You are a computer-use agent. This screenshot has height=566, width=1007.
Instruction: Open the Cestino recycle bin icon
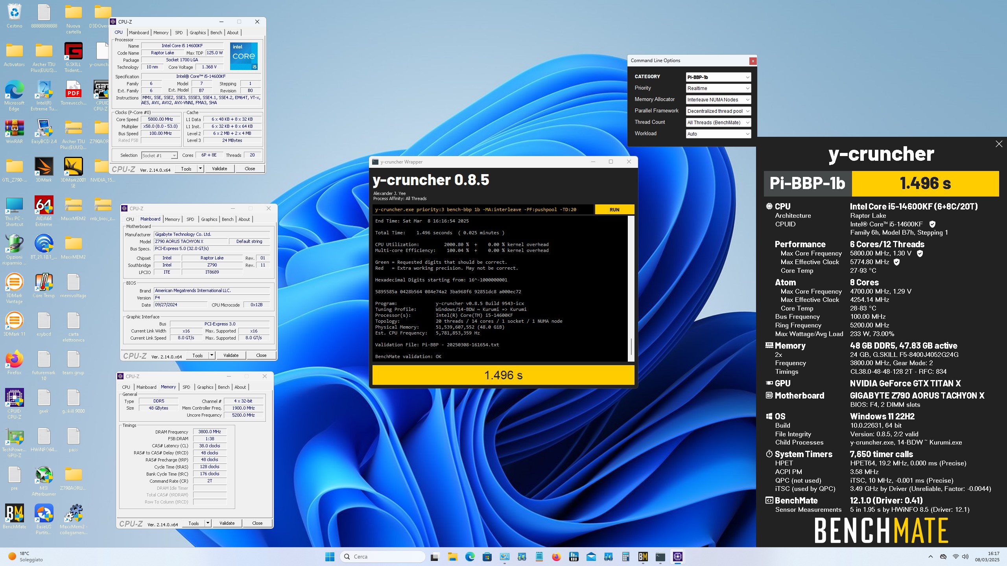pyautogui.click(x=14, y=16)
